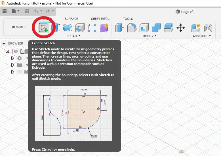Screen dimensions: 221x156
Task: Collapse the BROWSER panel arrows
Action: (4, 44)
